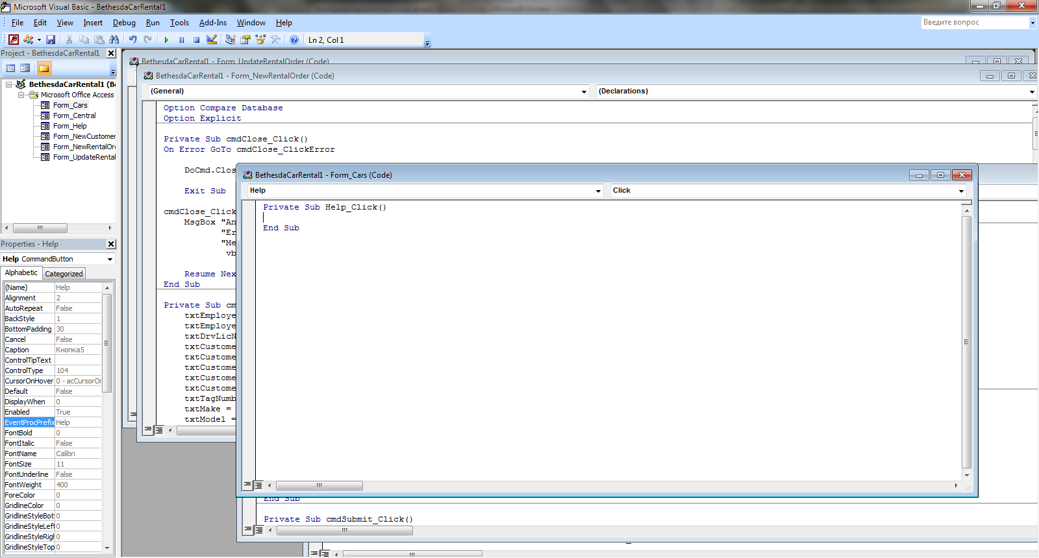Select the EventProcPrefix property row
Viewport: 1039px width, 558px height.
[53, 422]
